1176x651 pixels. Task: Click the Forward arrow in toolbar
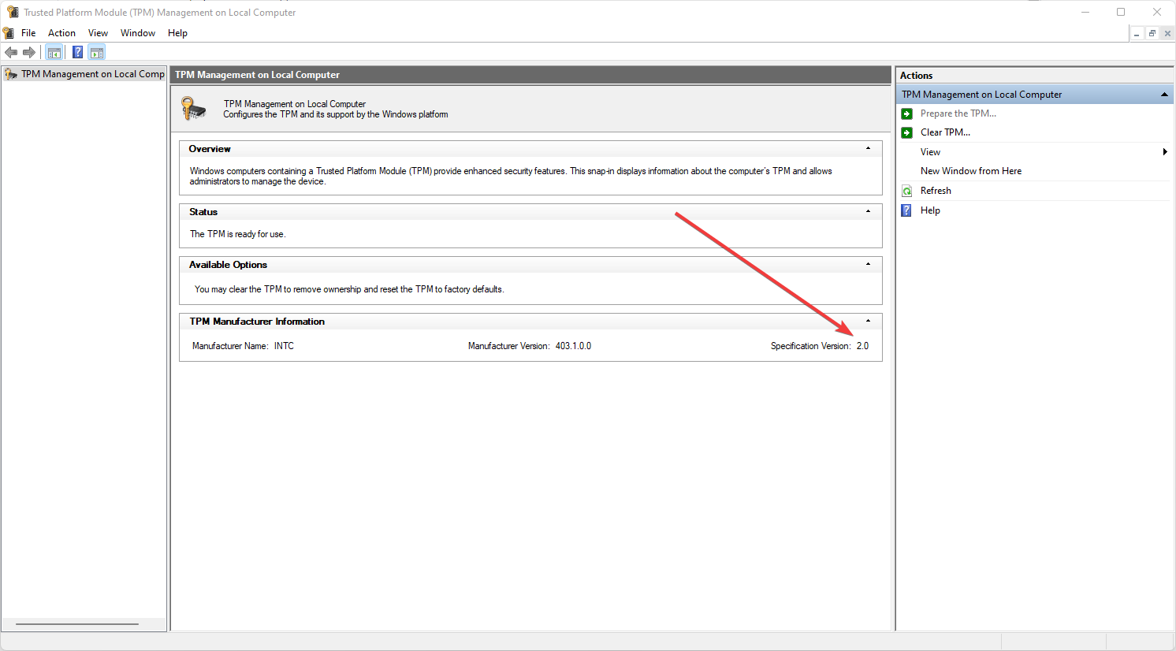29,53
